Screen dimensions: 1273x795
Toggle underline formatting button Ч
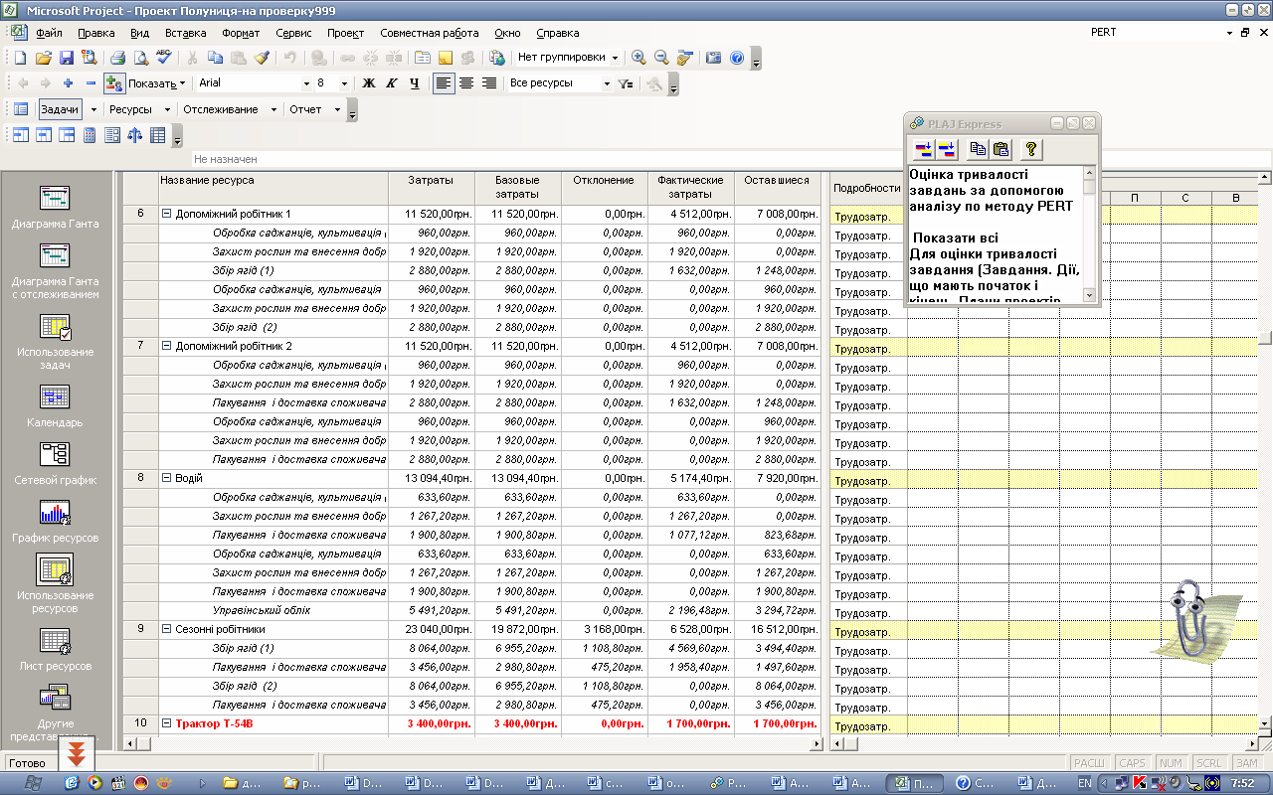pos(414,83)
